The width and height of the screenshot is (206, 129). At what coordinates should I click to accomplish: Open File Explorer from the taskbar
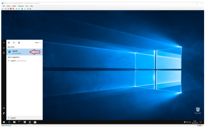pyautogui.click(x=14, y=122)
